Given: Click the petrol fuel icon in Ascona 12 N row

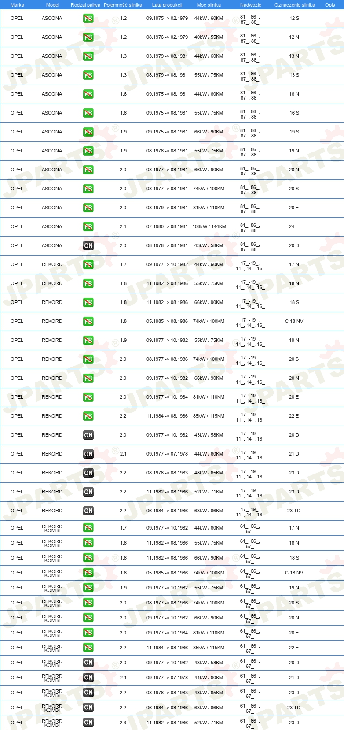Looking at the screenshot, I should (88, 37).
